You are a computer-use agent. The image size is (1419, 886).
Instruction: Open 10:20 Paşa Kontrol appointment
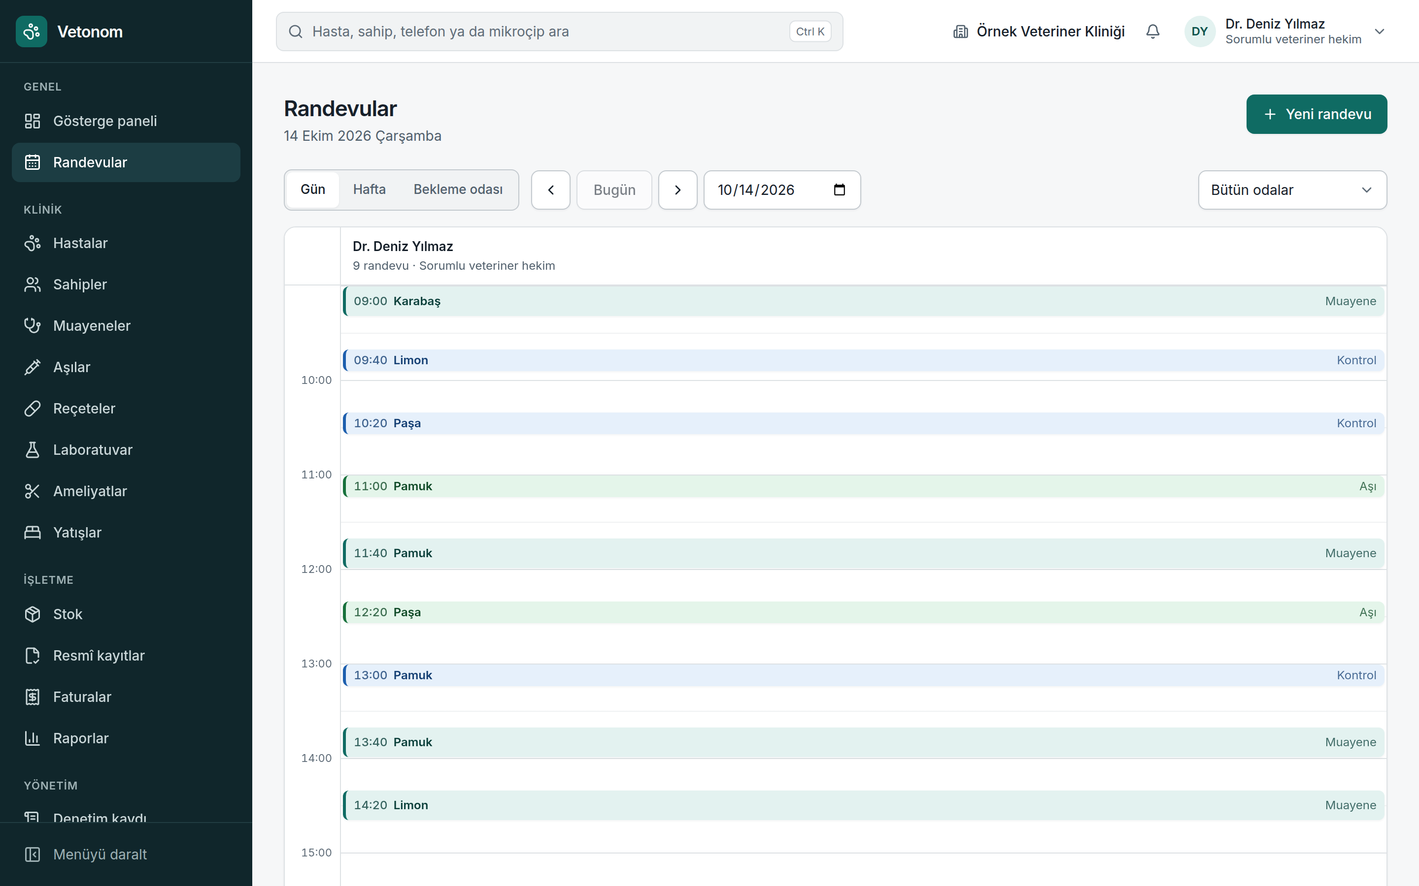click(x=863, y=423)
